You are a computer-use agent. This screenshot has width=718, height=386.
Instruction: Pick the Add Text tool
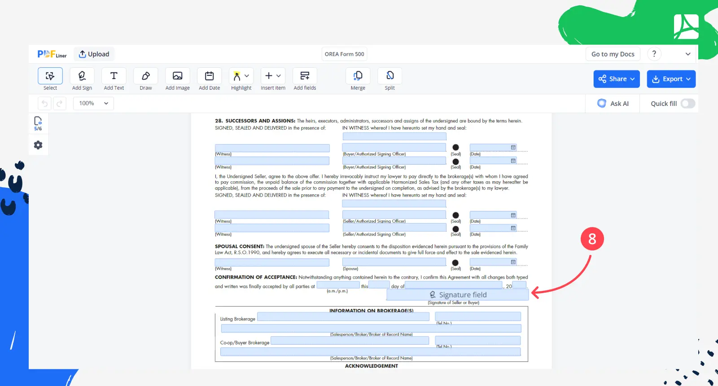(114, 79)
